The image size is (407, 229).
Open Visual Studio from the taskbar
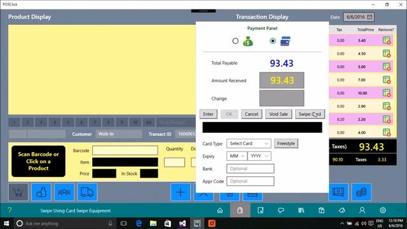pyautogui.click(x=183, y=223)
